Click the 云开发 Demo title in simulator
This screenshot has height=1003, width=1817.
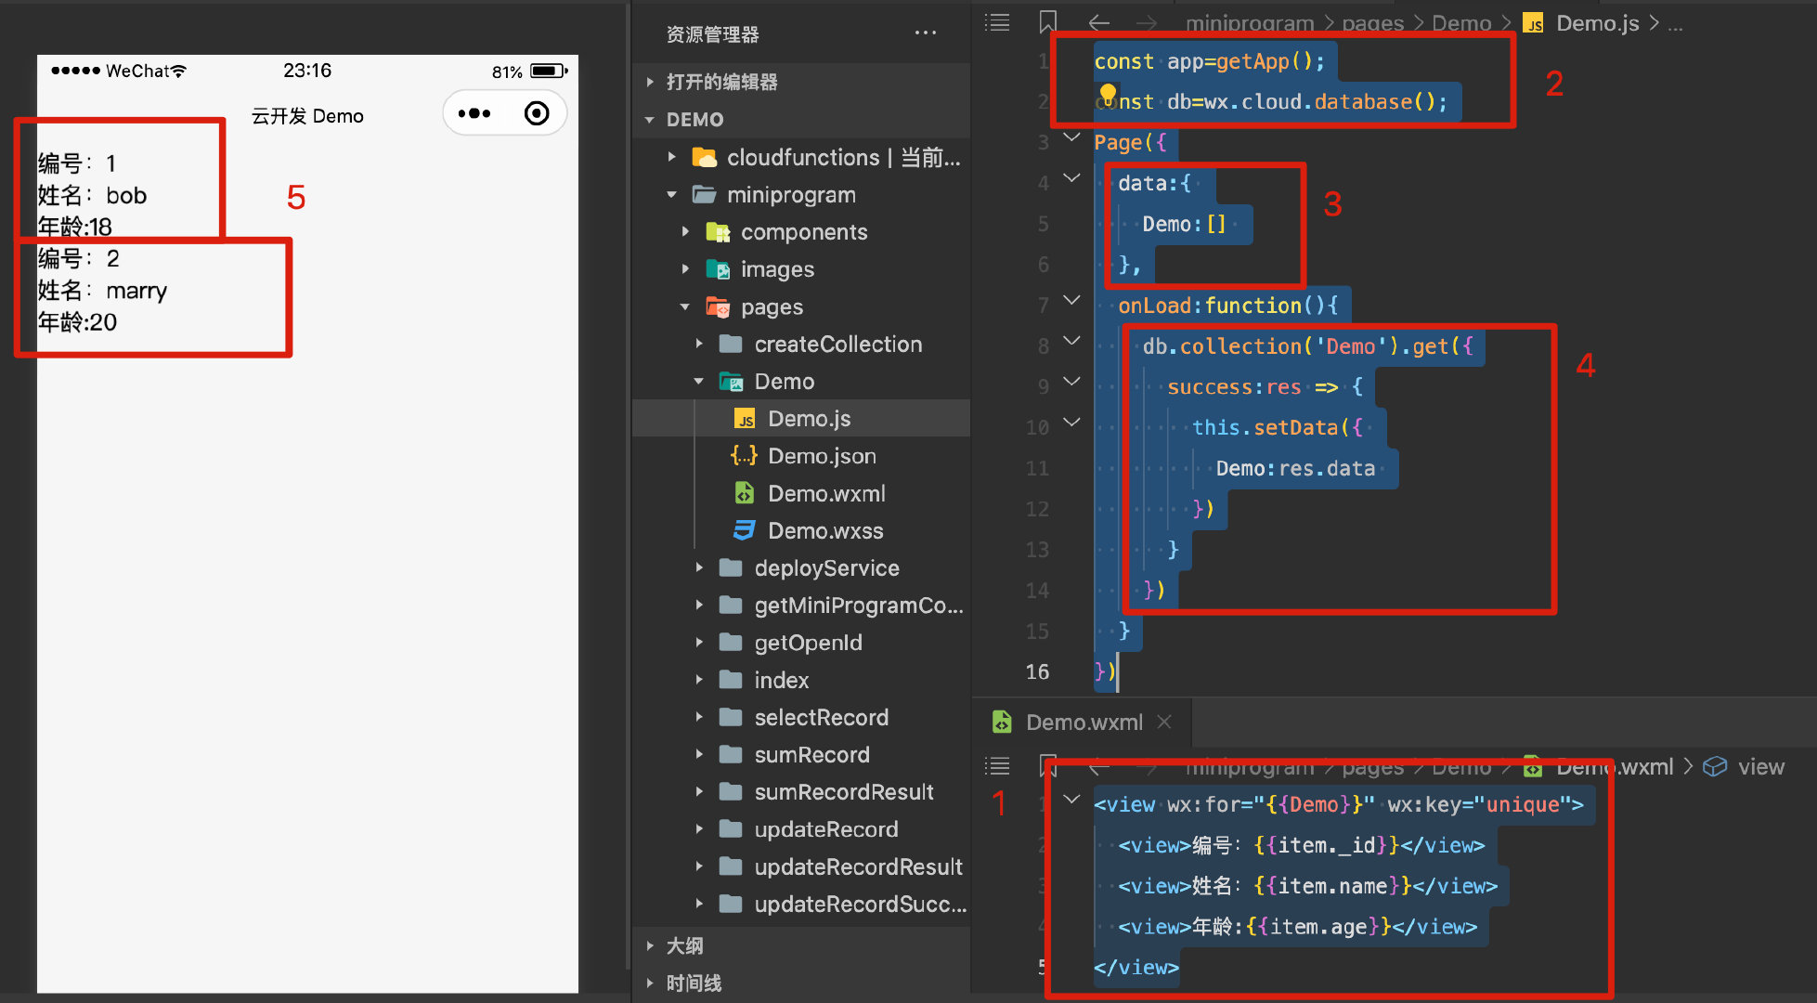307,116
